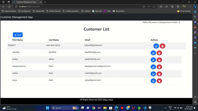Open the Booking.com bookmark
This screenshot has height=111, width=198.
24,11
